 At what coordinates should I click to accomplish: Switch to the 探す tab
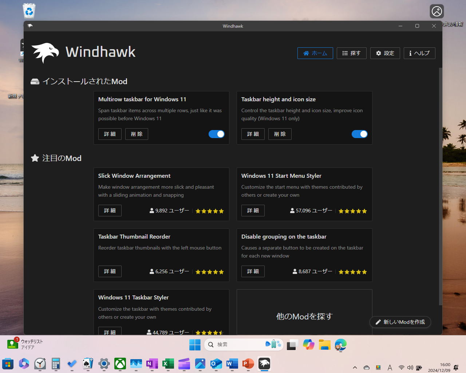click(x=351, y=53)
